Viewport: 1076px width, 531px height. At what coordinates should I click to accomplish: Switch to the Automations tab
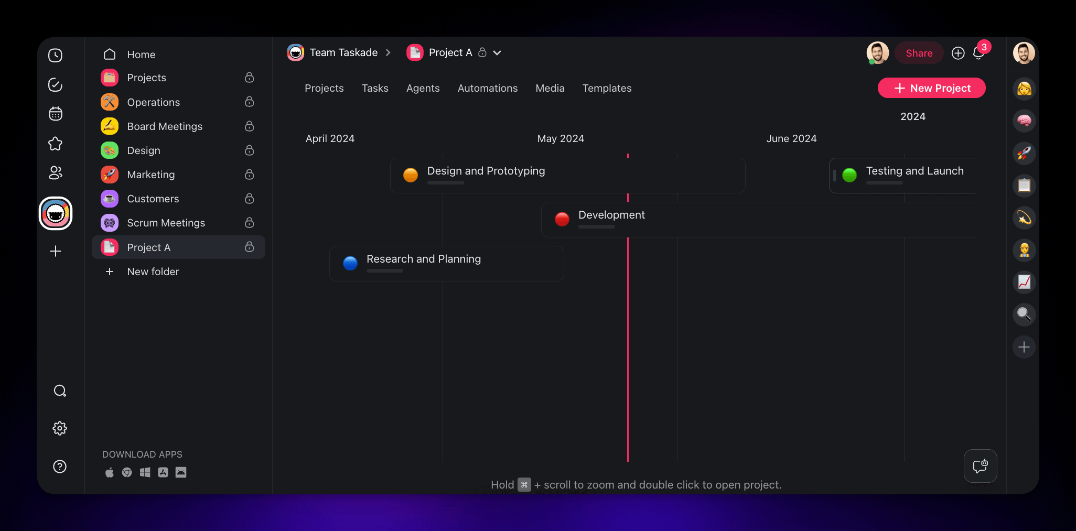coord(487,88)
